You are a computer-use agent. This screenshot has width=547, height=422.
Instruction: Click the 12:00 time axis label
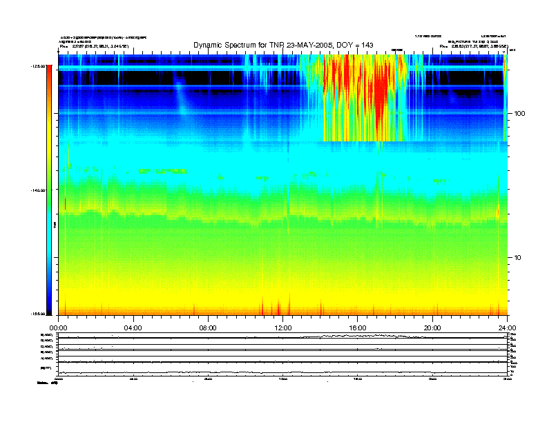(283, 328)
